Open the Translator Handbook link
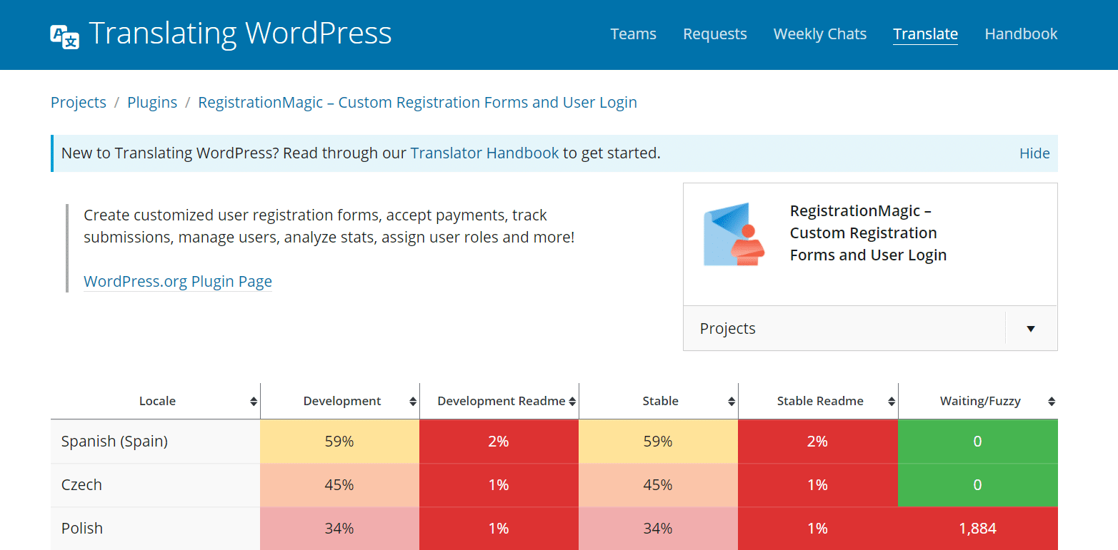Viewport: 1118px width, 550px height. [484, 153]
